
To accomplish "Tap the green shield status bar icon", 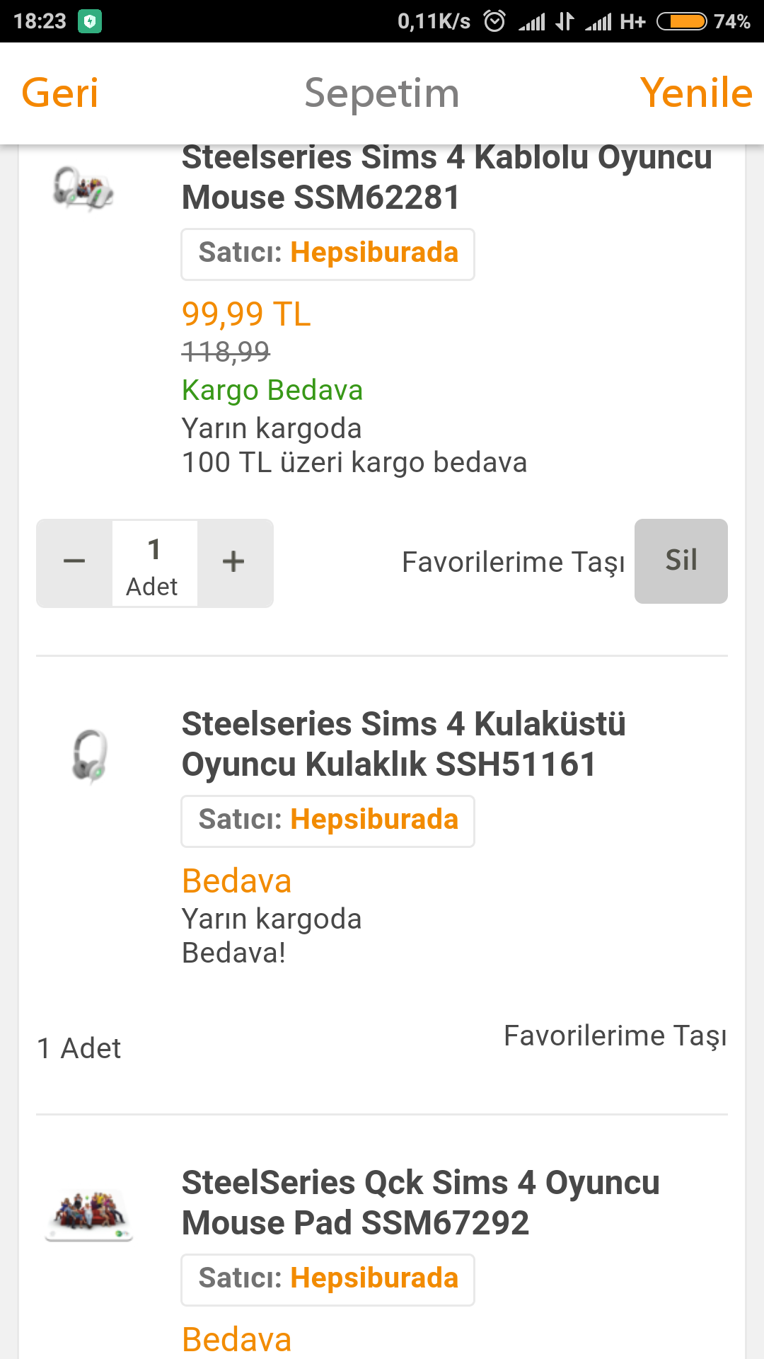I will [x=90, y=21].
